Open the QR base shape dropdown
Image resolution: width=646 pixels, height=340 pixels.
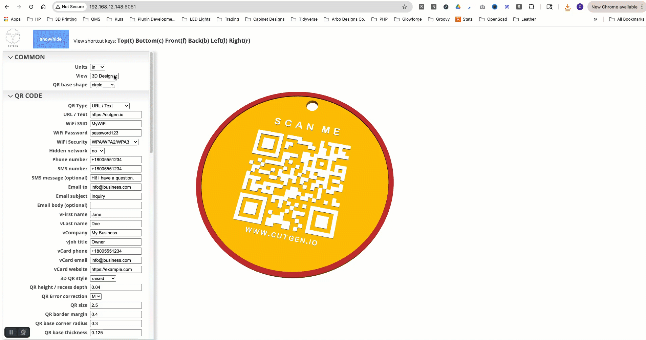click(102, 85)
